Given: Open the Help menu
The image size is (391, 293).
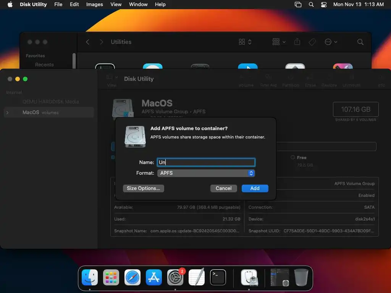Looking at the screenshot, I should (160, 5).
